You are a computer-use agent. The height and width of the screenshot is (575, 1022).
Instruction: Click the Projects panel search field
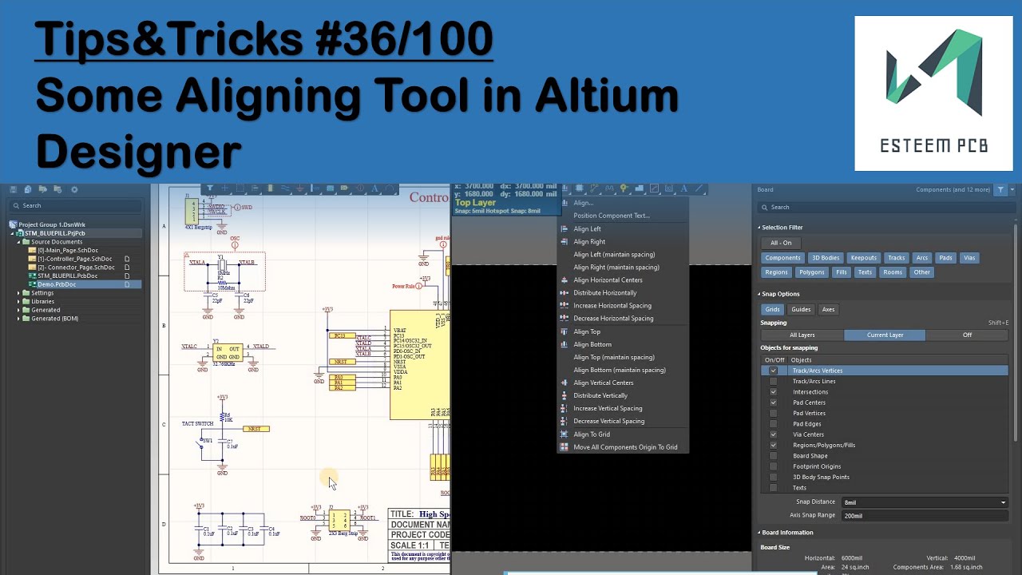click(76, 206)
